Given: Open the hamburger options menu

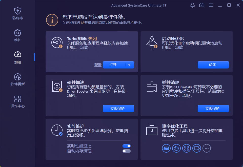Looking at the screenshot, I should [211, 5].
